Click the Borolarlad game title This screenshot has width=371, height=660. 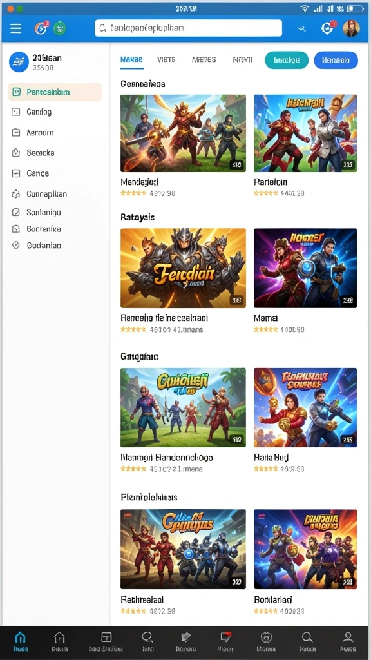[x=273, y=599]
